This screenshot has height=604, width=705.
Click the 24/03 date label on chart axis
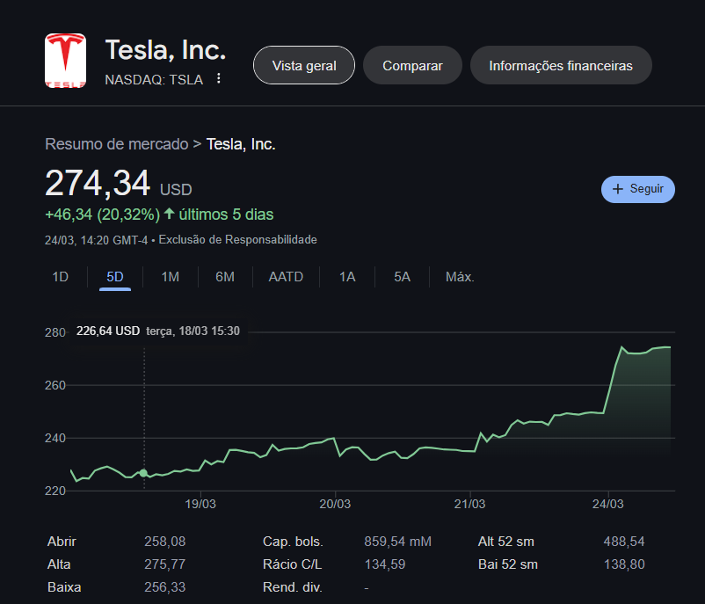tap(608, 504)
